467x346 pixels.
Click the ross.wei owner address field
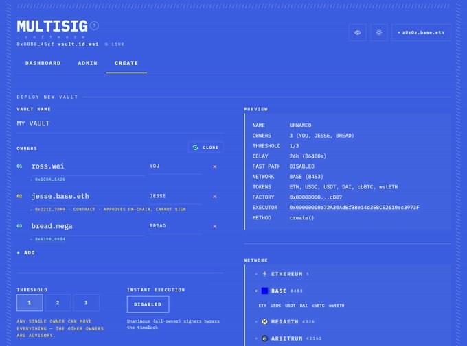(88, 166)
